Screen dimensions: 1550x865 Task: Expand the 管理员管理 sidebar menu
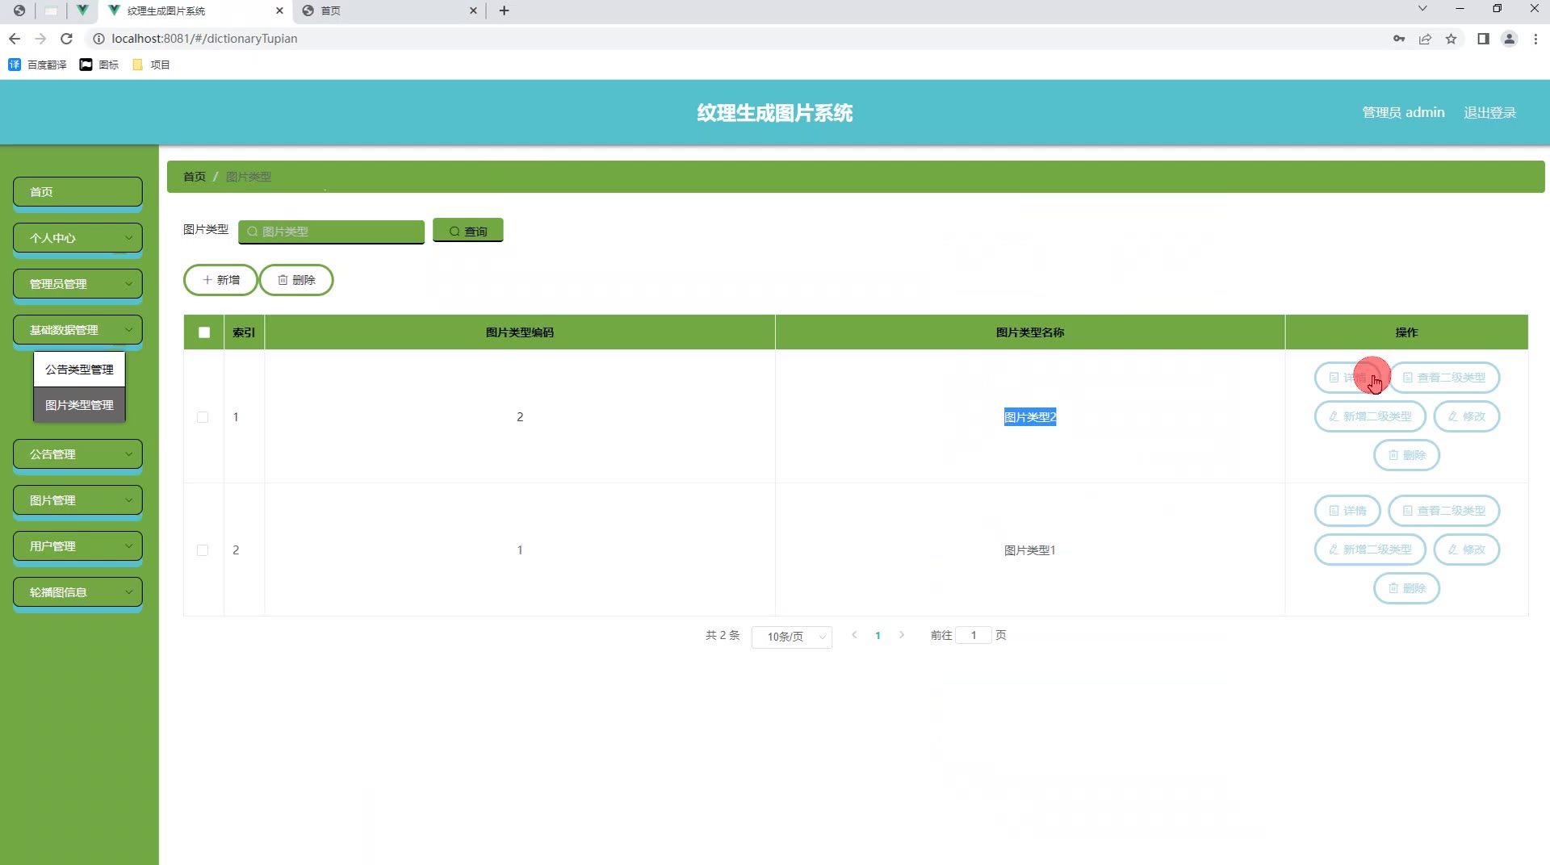77,284
